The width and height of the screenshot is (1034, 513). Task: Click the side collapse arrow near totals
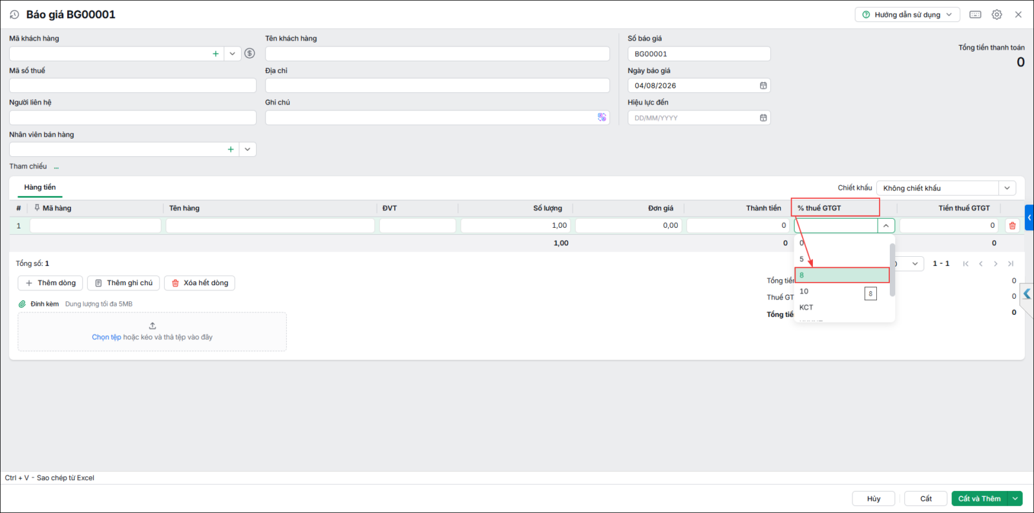1027,294
